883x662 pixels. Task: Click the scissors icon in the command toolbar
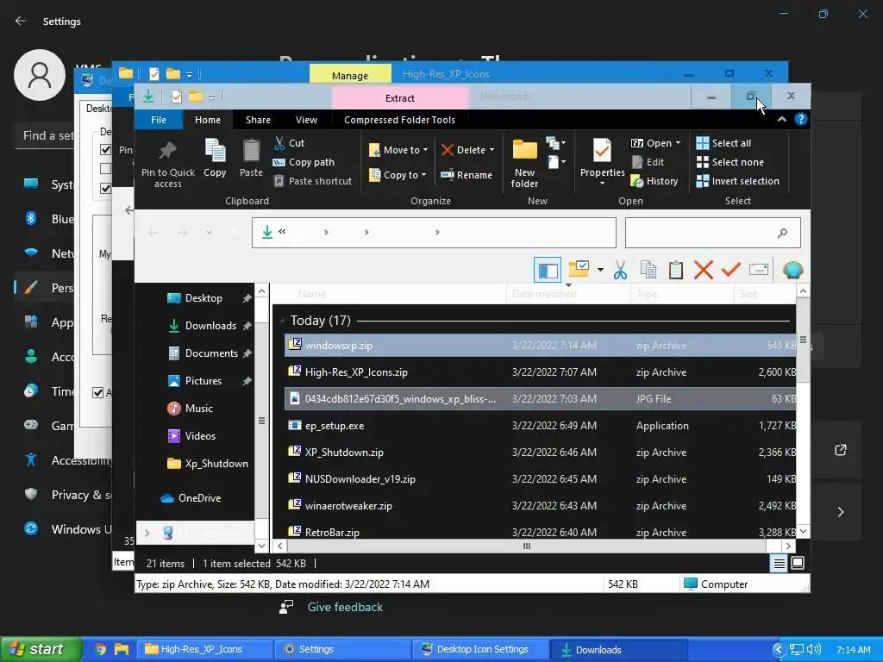(x=621, y=270)
